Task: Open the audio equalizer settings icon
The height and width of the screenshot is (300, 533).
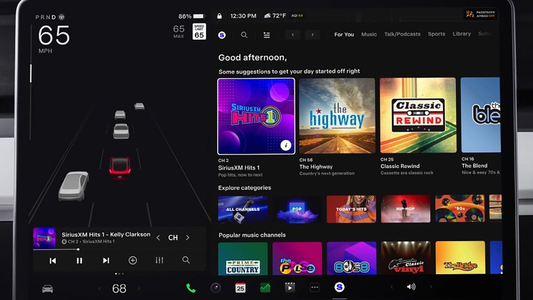Action: tap(159, 260)
